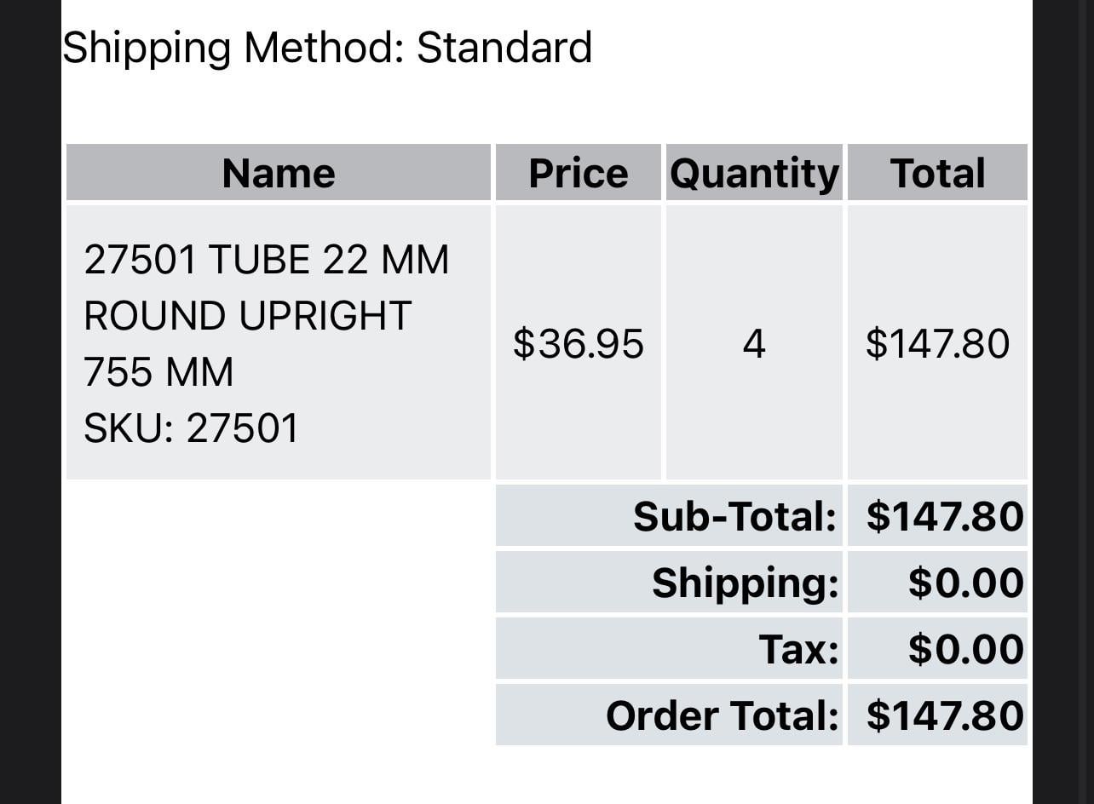Click the 755 MM product size line
The height and width of the screenshot is (804, 1094).
coord(158,372)
